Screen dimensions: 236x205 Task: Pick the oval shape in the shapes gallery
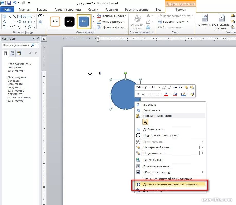click(24, 16)
